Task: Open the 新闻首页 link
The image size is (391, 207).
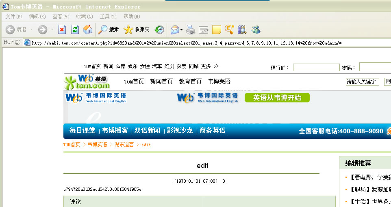Action: point(161,81)
